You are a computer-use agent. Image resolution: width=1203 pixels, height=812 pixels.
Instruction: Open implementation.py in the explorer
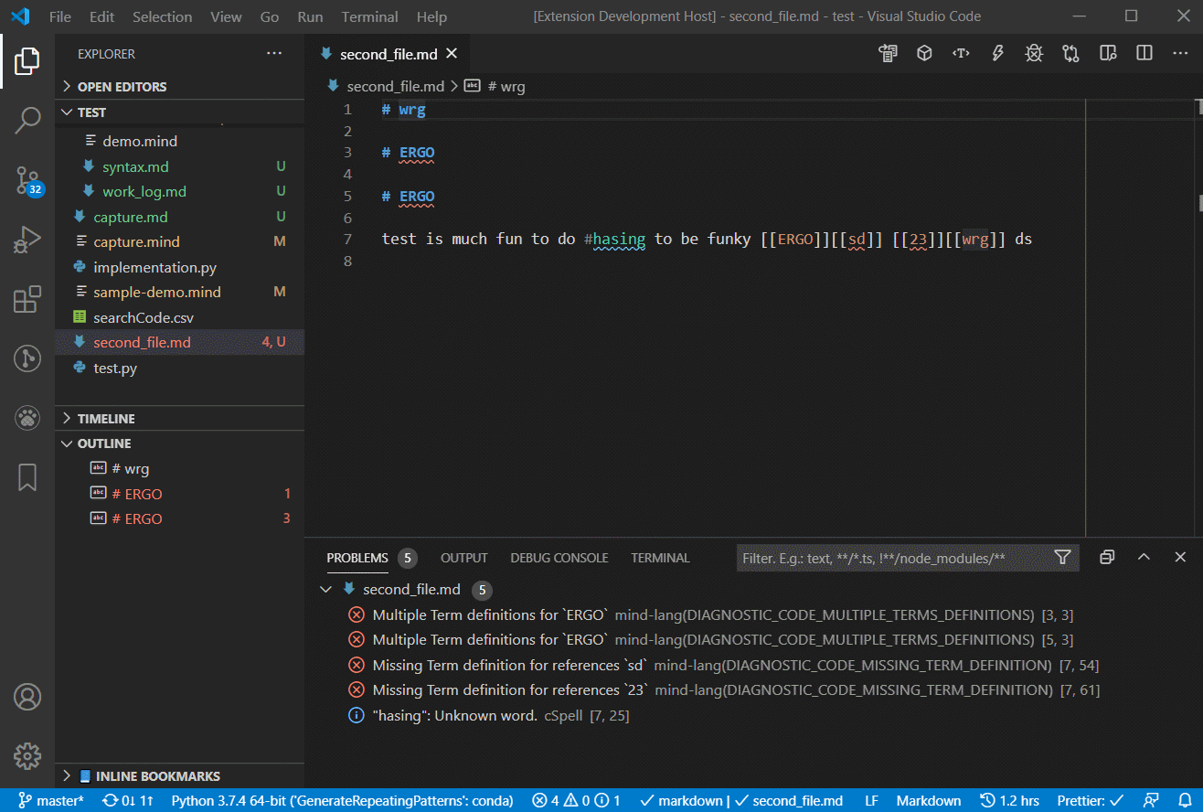pyautogui.click(x=154, y=268)
